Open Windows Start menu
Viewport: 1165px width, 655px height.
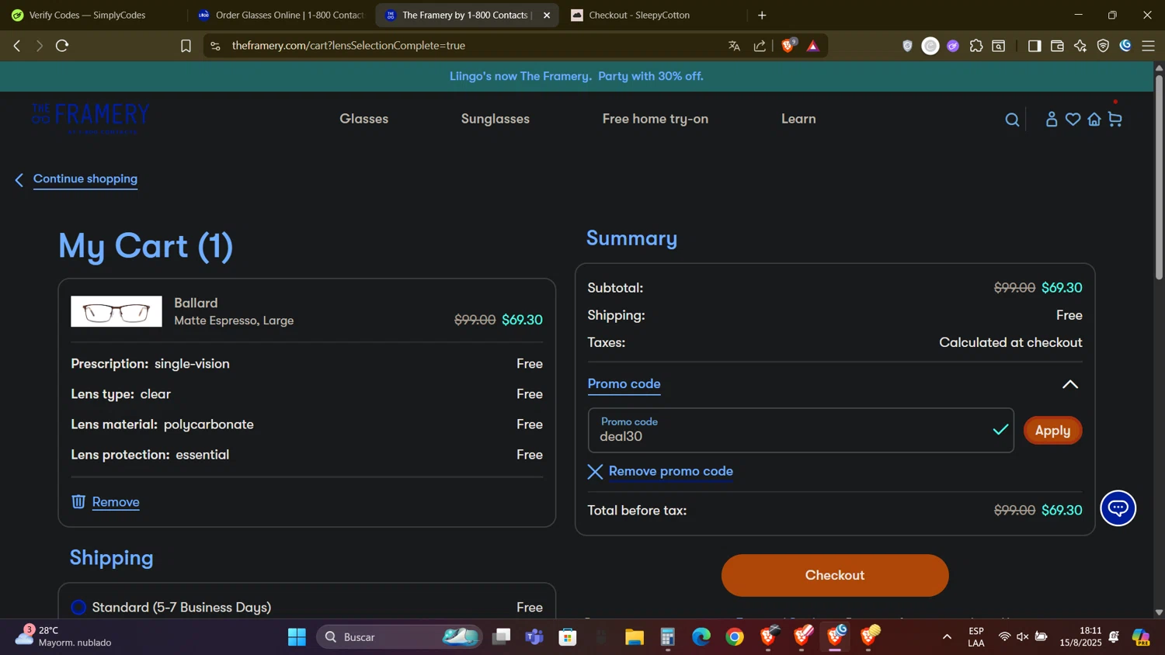(297, 637)
